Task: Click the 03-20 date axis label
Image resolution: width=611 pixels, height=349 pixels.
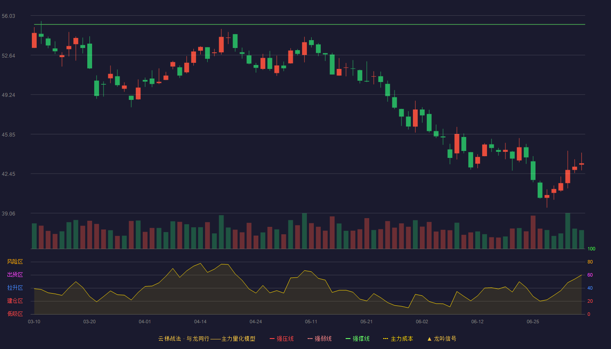Action: tap(89, 322)
